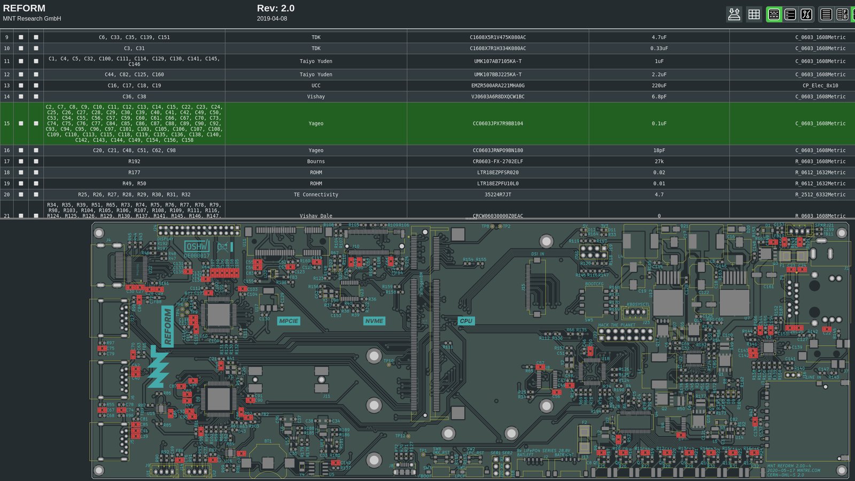Select part number 'C1608X7R1H334K080AC'
Screen dimensions: 855x481
coord(498,48)
